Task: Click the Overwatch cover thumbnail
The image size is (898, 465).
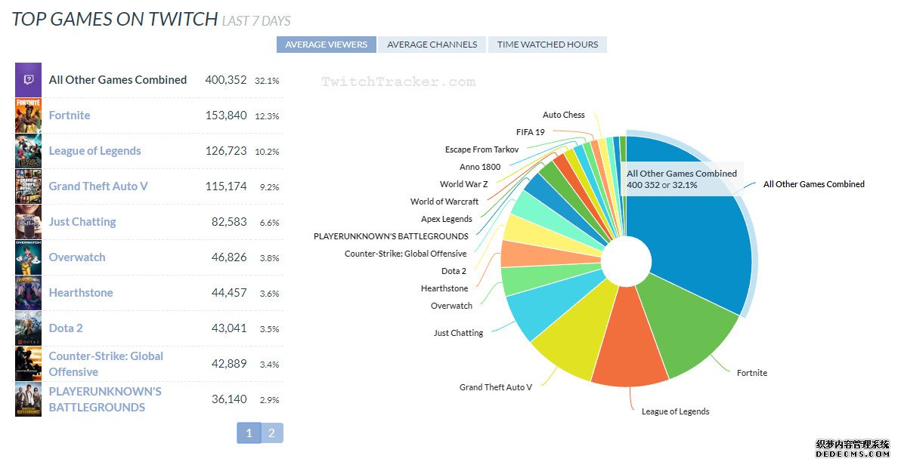Action: click(x=28, y=257)
